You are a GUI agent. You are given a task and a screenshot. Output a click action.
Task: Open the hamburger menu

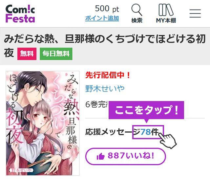tap(195, 13)
